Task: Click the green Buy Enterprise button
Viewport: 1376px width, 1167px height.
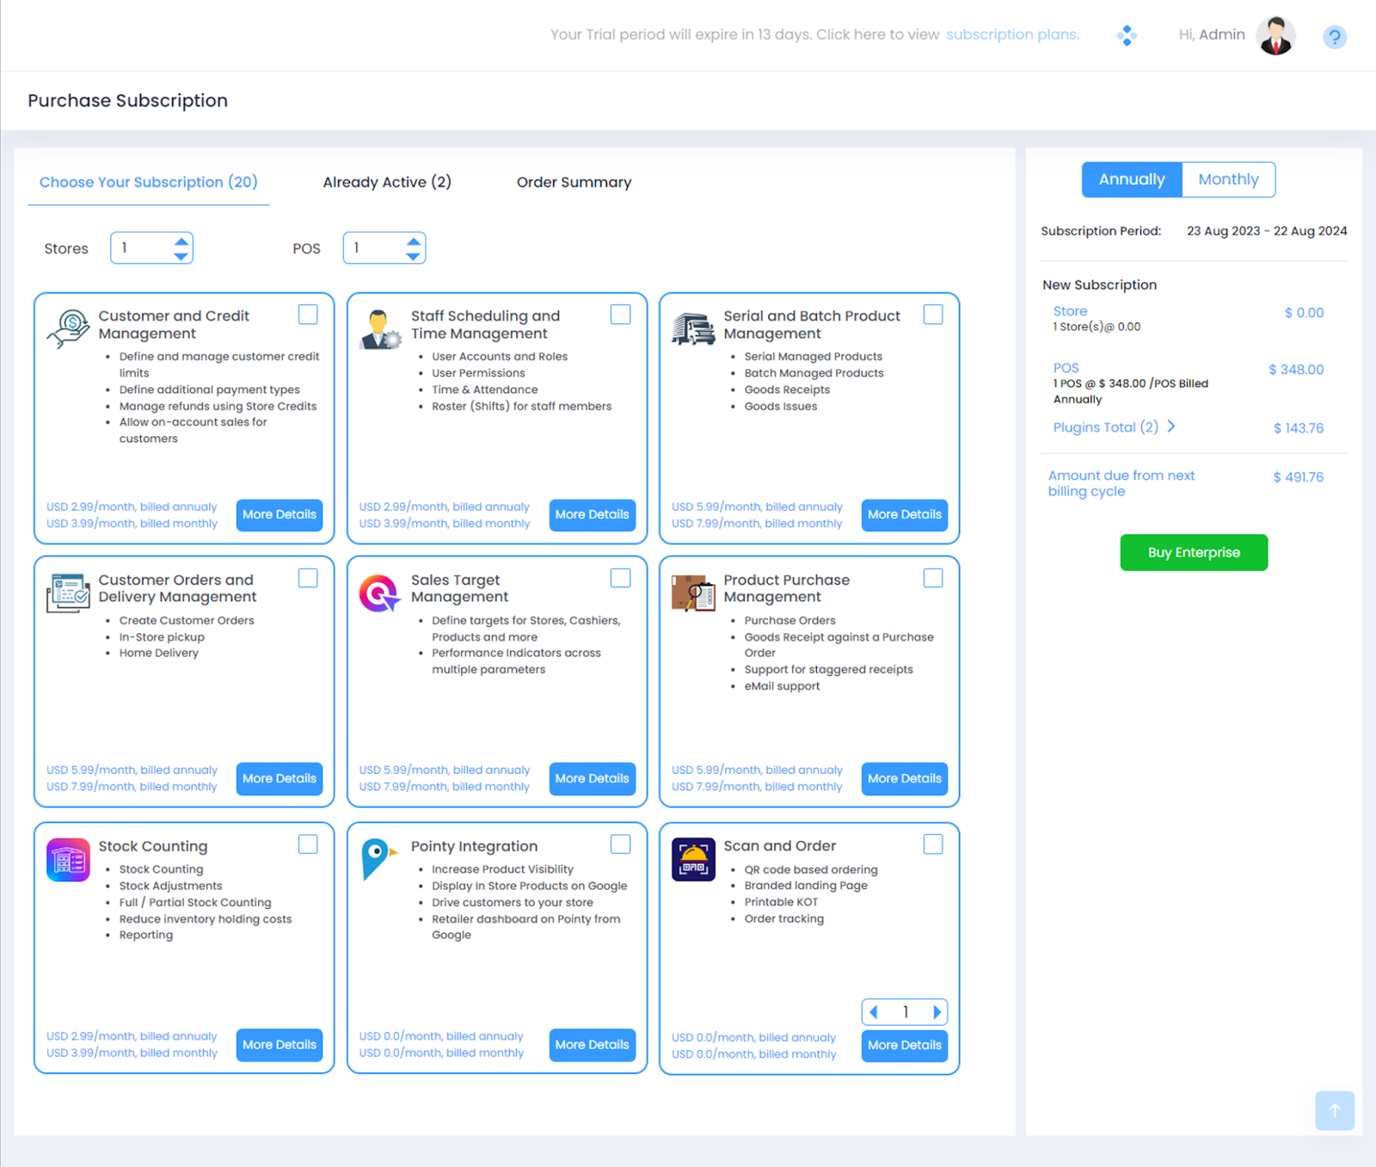Action: tap(1194, 552)
